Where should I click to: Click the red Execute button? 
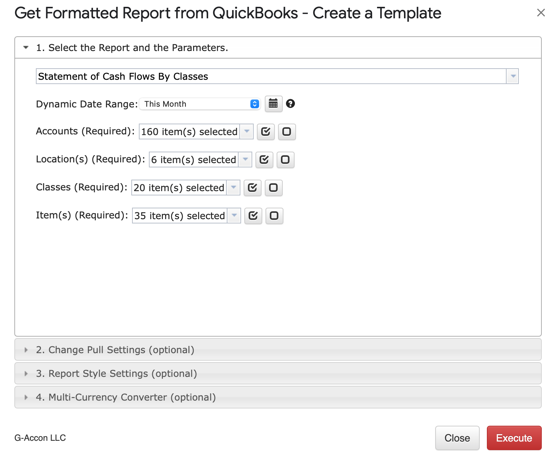514,438
